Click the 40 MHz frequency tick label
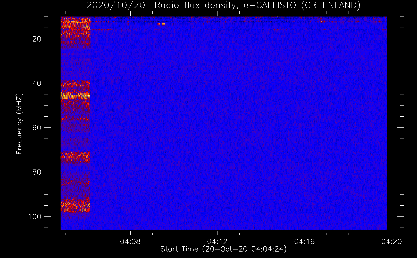The height and width of the screenshot is (258, 417). 37,83
